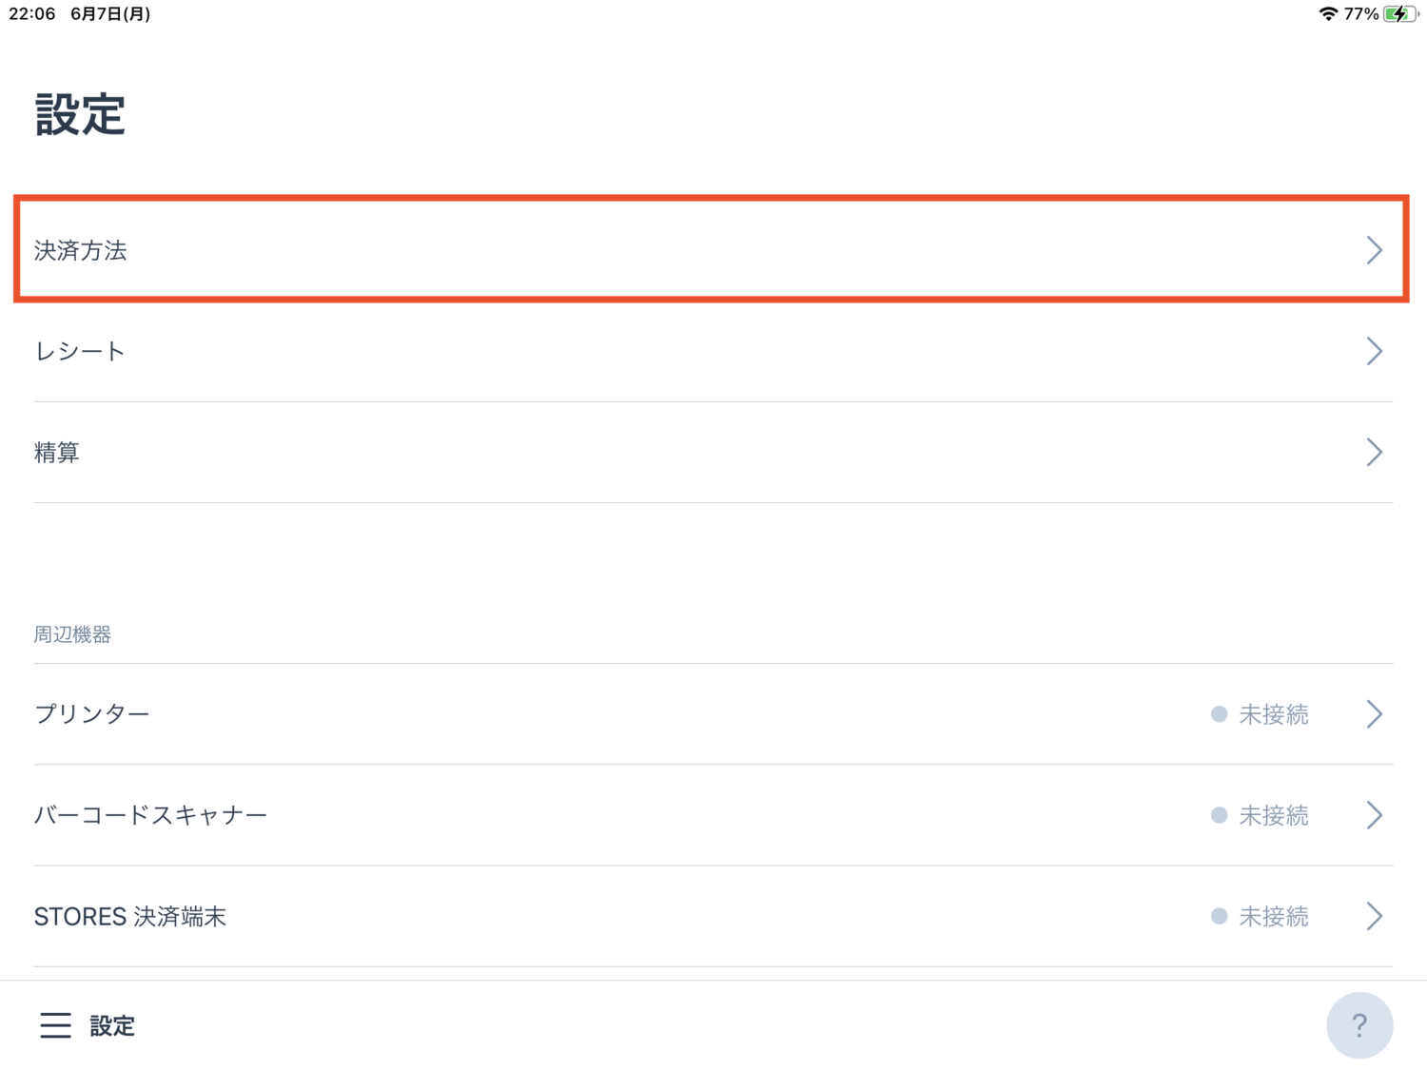Expand the 精算 chevron arrow
Image resolution: width=1427 pixels, height=1070 pixels.
coord(1375,452)
